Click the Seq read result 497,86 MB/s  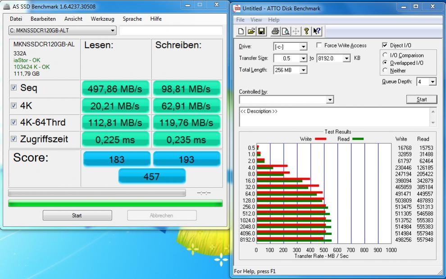click(x=115, y=89)
